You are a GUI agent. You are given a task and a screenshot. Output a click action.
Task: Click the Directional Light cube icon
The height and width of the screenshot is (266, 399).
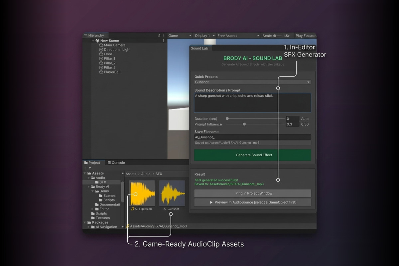101,50
